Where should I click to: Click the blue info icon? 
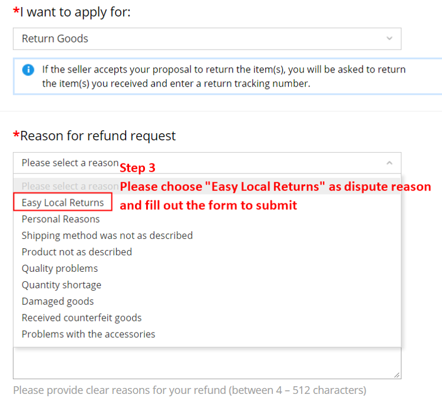pos(28,70)
